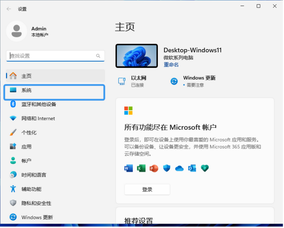Click the sidebar Windows 更新 sync icon
The image size is (284, 228).
[13, 217]
